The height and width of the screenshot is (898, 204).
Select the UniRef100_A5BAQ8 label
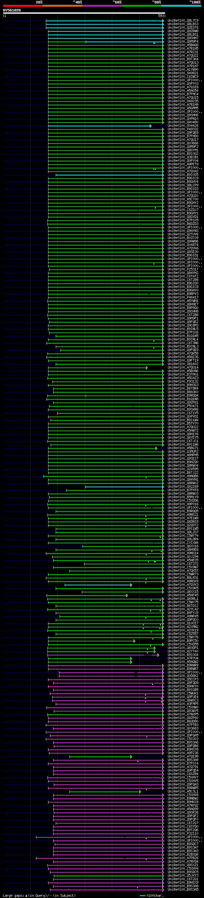[183, 45]
